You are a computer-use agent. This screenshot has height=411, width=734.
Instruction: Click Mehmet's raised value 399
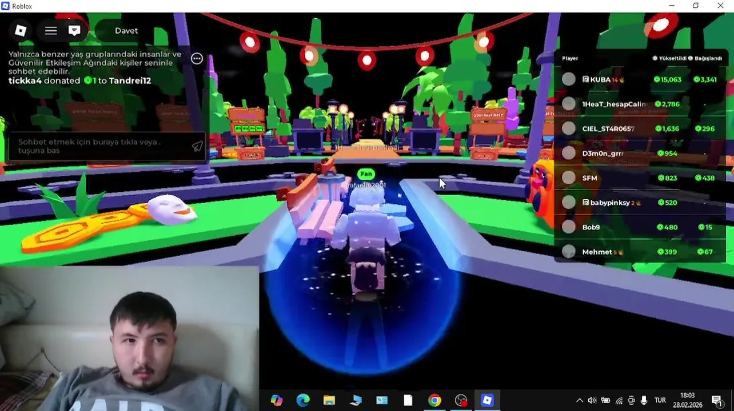(x=667, y=251)
